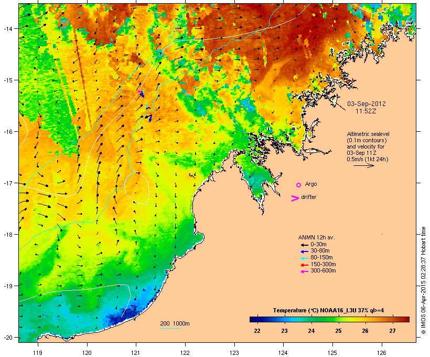Image resolution: width=430 pixels, height=357 pixels.
Task: Click the magenta 300-600m legend arrow
Action: (x=304, y=271)
